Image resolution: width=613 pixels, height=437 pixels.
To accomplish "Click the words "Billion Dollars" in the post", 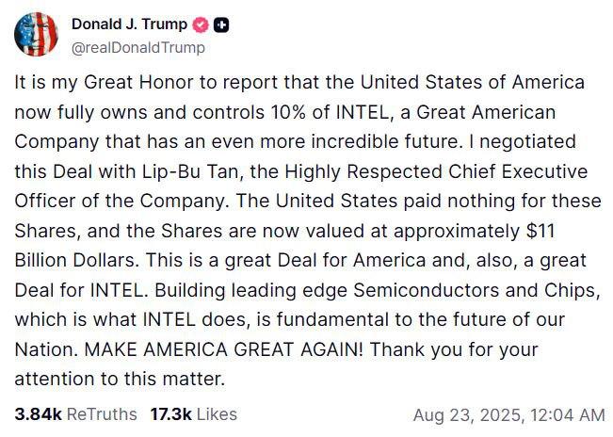I will (75, 261).
